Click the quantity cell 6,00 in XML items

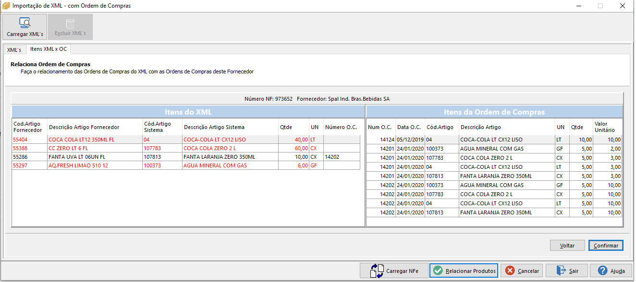294,165
